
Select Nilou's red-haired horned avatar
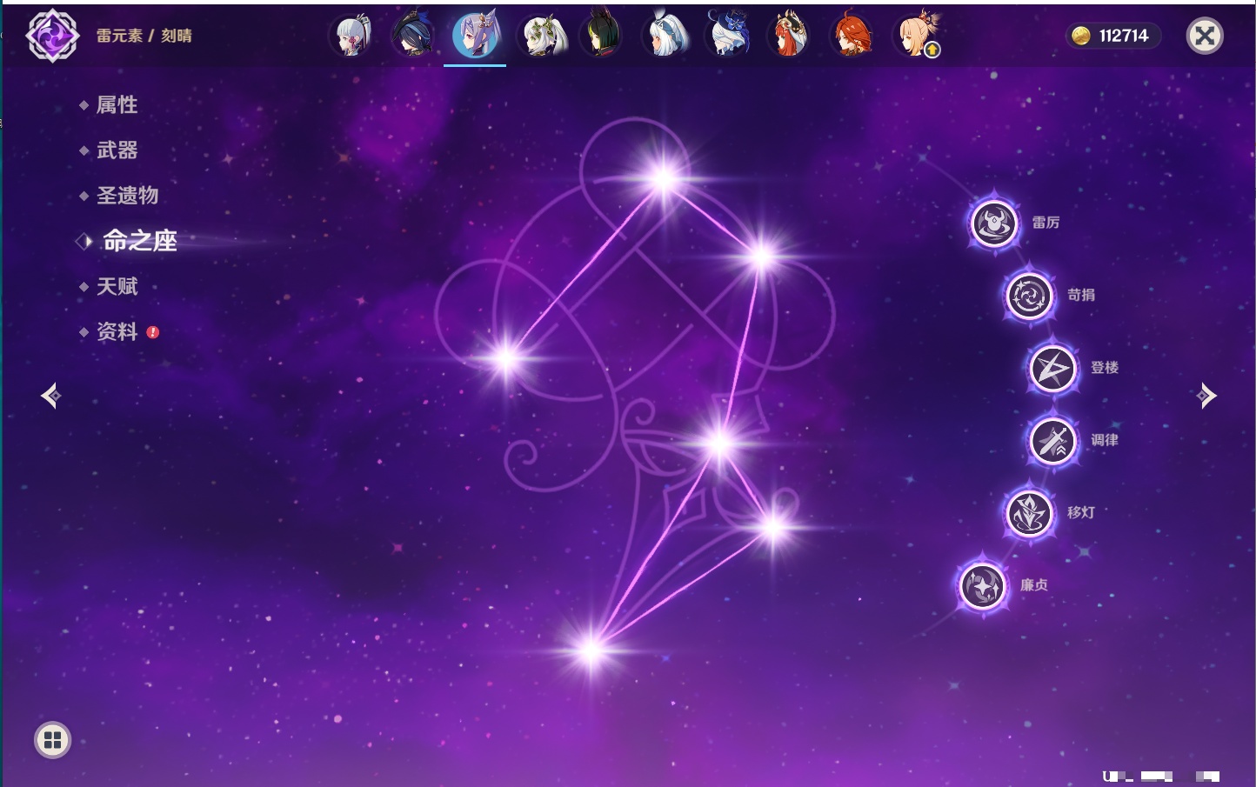[x=789, y=37]
